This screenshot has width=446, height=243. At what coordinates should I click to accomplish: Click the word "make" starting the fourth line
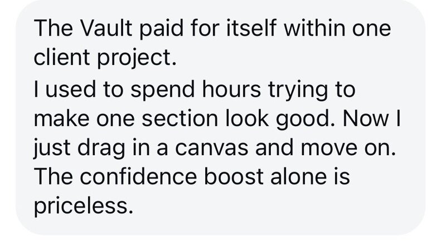(61, 118)
